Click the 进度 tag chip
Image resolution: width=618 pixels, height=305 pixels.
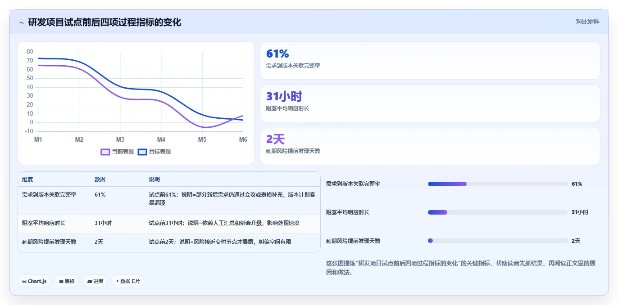coord(95,281)
